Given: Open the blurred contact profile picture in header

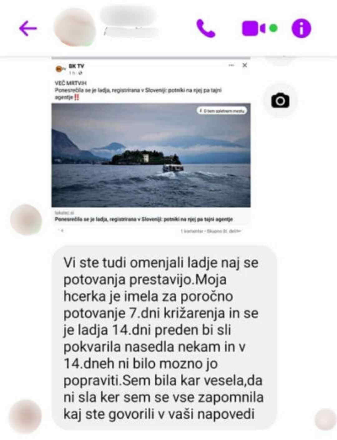Looking at the screenshot, I should tap(75, 27).
